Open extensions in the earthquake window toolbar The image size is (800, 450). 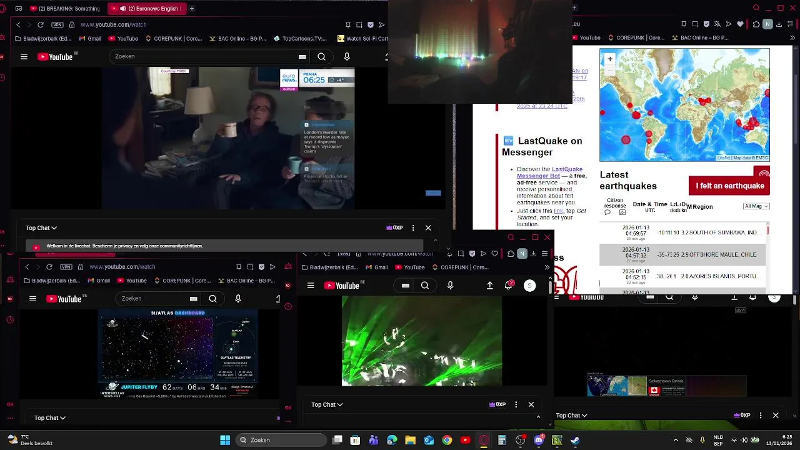(x=756, y=24)
